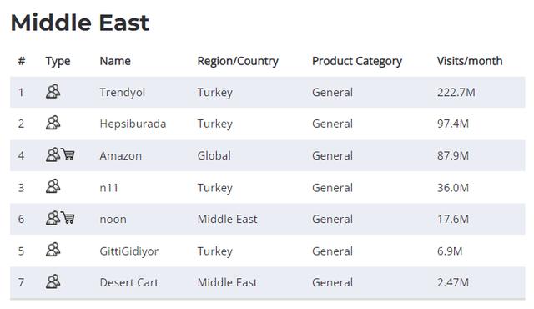Click the marketplace icon in Trendyol row
Viewport: 534px width, 309px height.
click(x=53, y=92)
